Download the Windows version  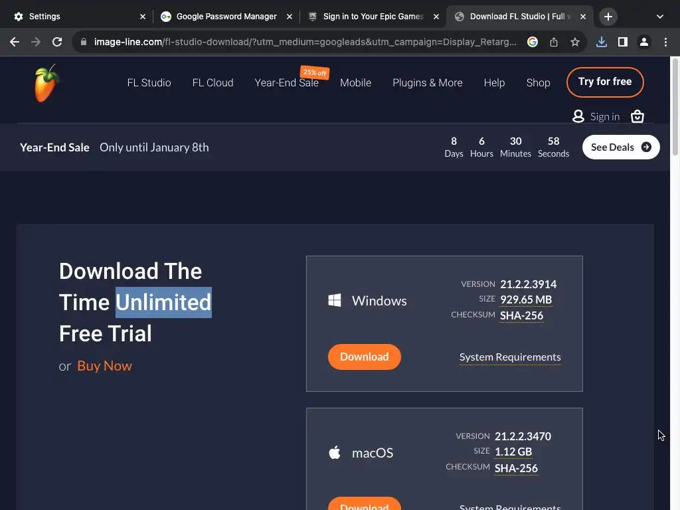point(364,357)
